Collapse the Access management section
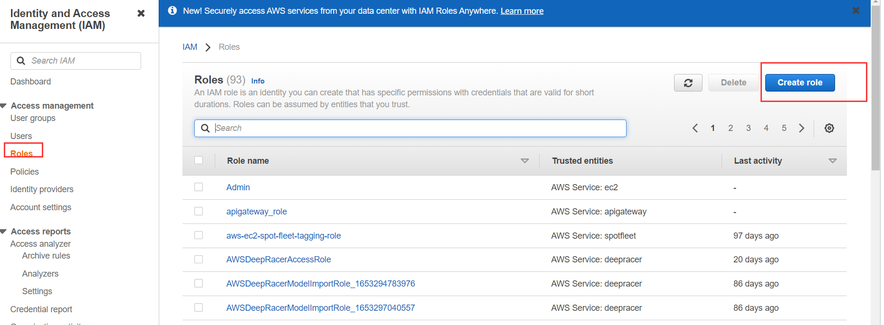Viewport: 884px width, 325px height. (3, 105)
